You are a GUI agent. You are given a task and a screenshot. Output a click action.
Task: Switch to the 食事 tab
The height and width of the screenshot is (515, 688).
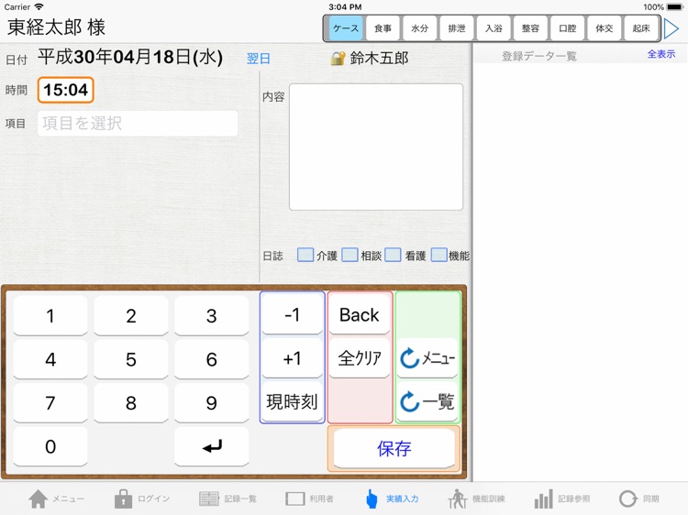tap(383, 28)
